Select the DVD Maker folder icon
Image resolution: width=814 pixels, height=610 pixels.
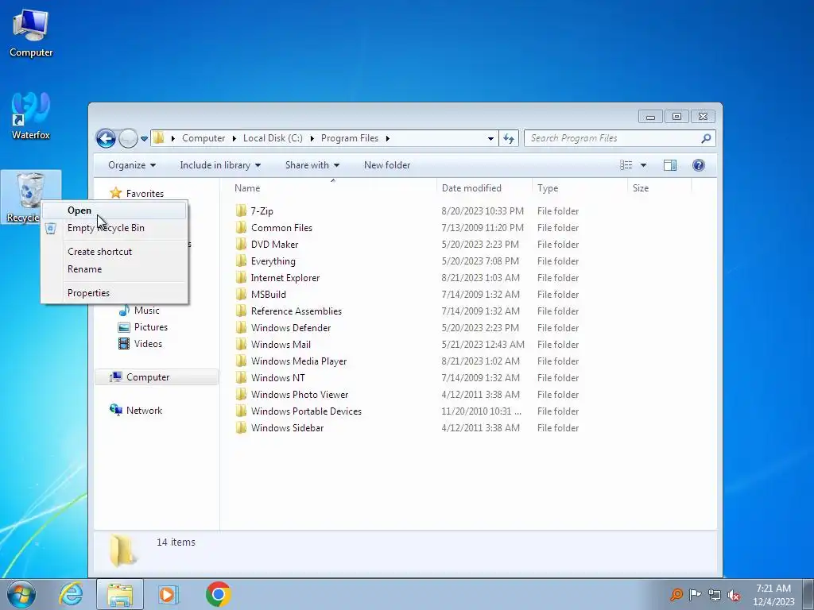(241, 245)
